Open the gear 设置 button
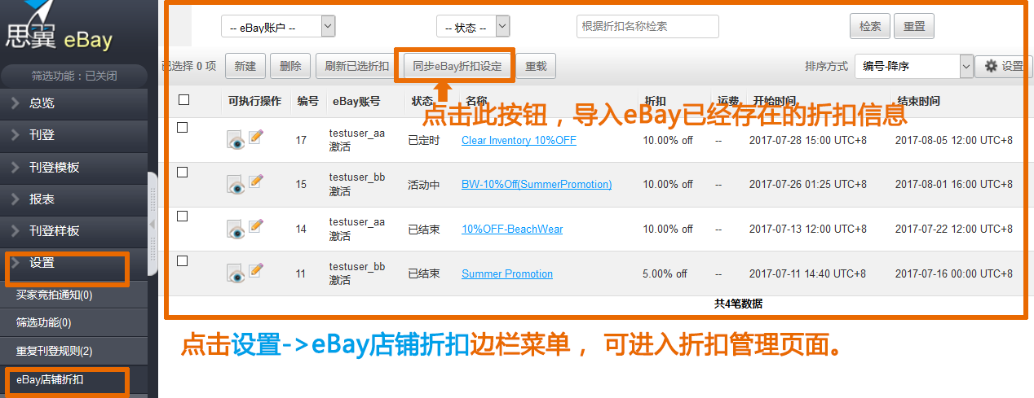The height and width of the screenshot is (398, 1034). pos(1003,66)
